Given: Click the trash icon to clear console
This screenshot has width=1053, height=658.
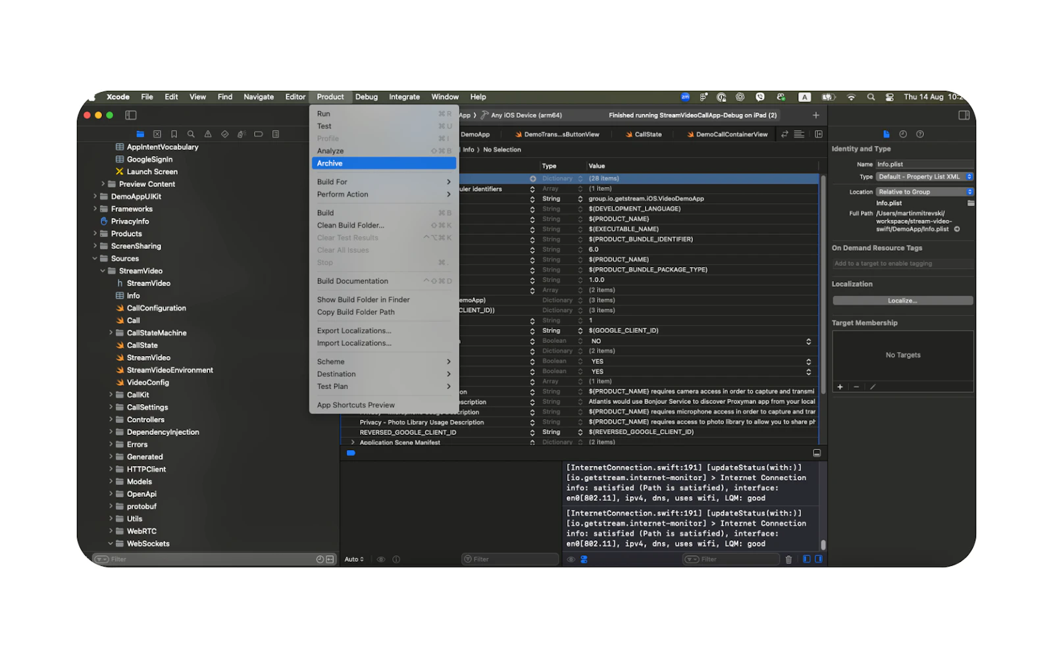Looking at the screenshot, I should (x=788, y=559).
